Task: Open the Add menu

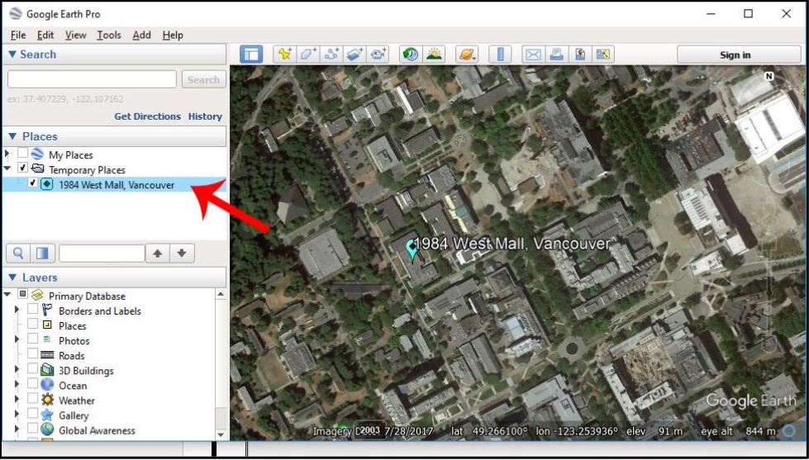Action: [x=141, y=35]
